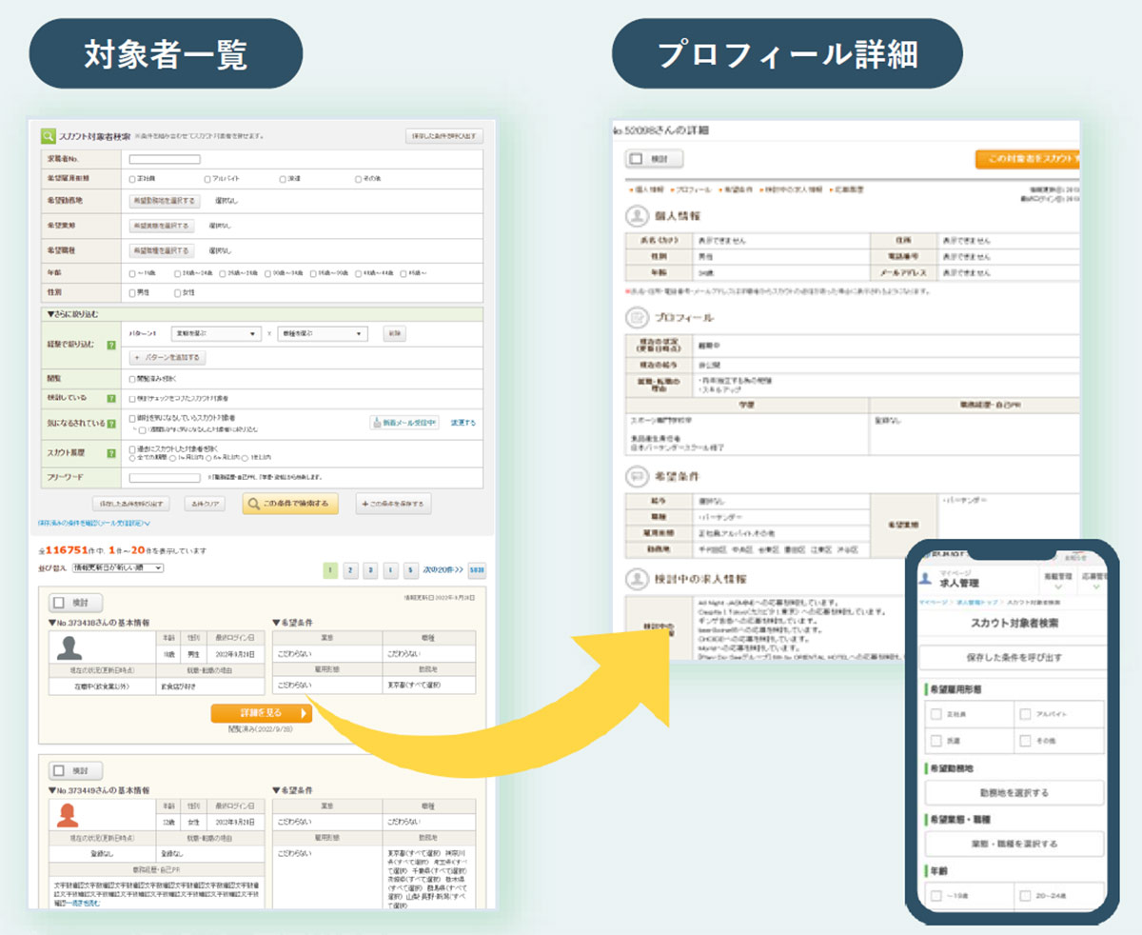Tick the 男性 gender checkbox
Image resolution: width=1142 pixels, height=935 pixels.
pyautogui.click(x=132, y=292)
